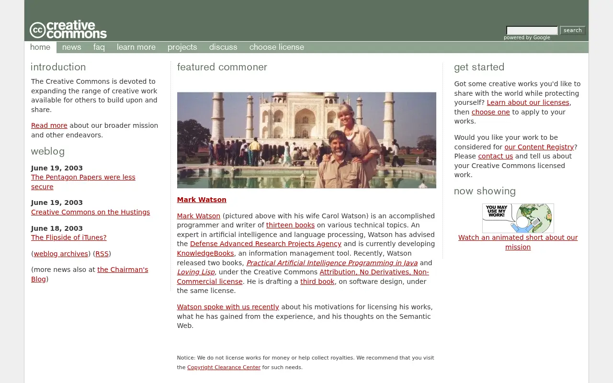Open the bold Mark Watson heading link
Image resolution: width=613 pixels, height=383 pixels.
tap(202, 200)
